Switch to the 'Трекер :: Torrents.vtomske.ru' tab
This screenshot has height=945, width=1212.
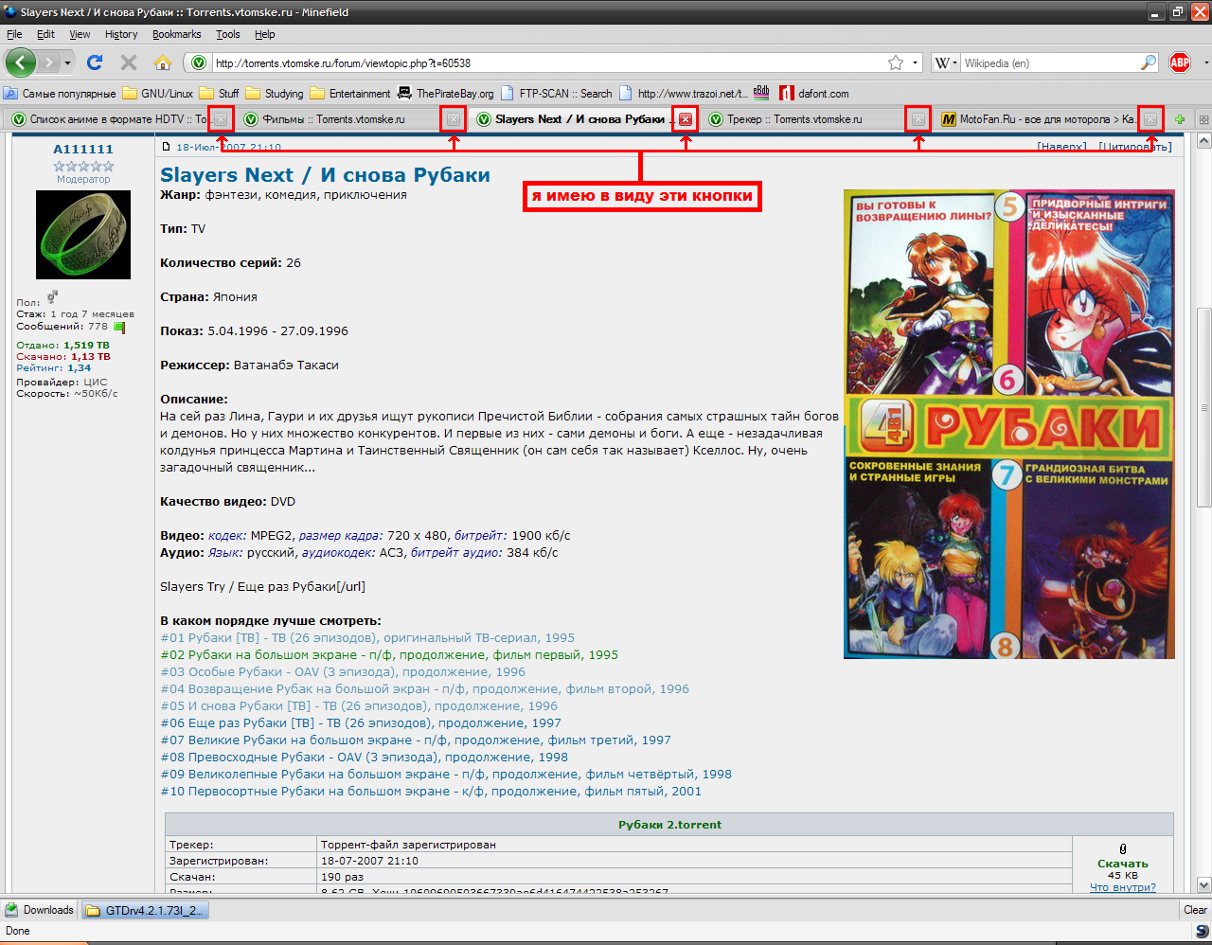click(815, 119)
